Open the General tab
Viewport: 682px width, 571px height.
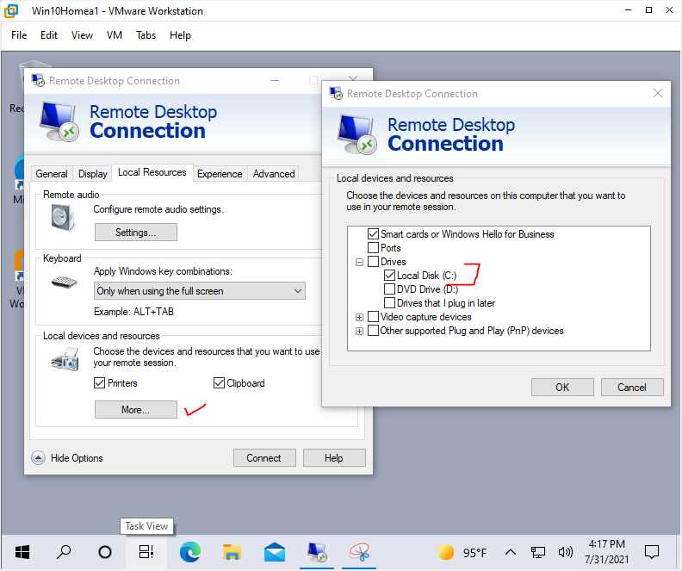tap(52, 174)
